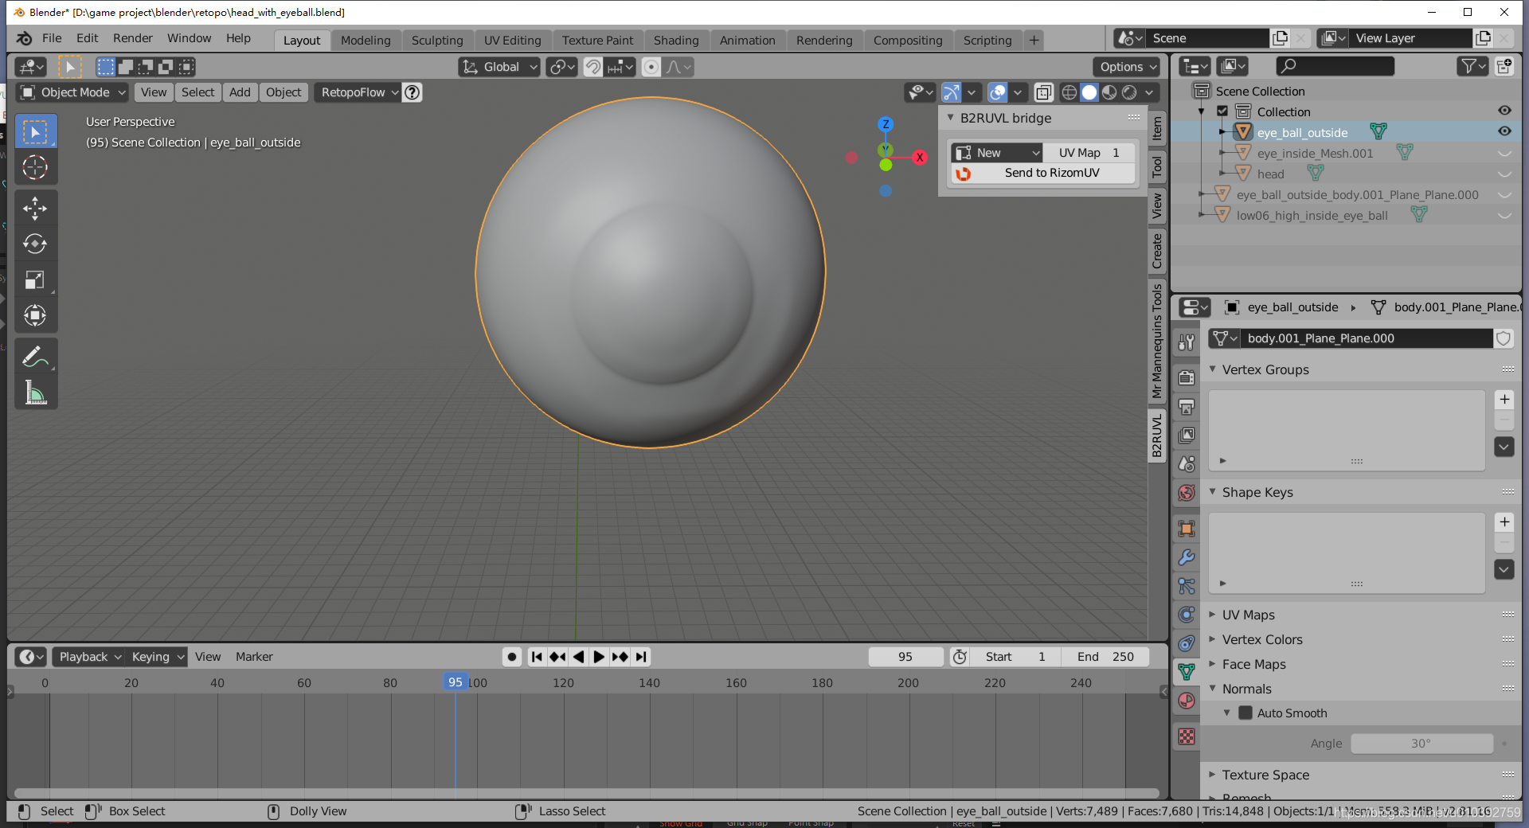Open the viewport Add menu
This screenshot has width=1529, height=828.
coord(240,92)
